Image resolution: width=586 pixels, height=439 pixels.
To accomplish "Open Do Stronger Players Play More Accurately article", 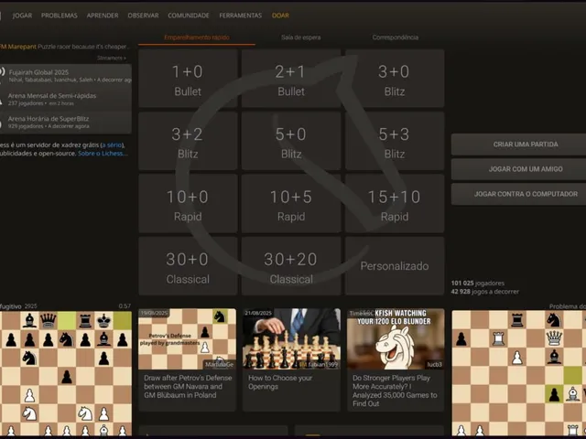I will click(x=395, y=391).
